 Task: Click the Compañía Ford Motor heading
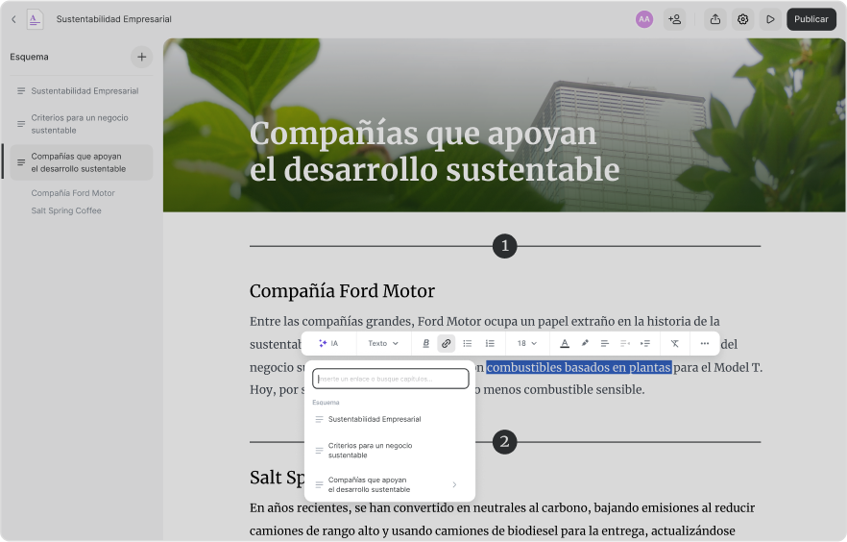tap(342, 291)
